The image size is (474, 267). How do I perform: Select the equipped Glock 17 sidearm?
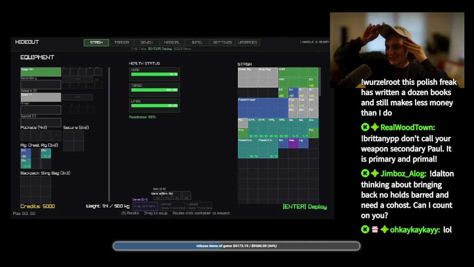pyautogui.click(x=41, y=97)
